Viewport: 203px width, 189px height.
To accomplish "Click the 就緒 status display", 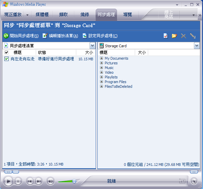I will (x=111, y=181).
